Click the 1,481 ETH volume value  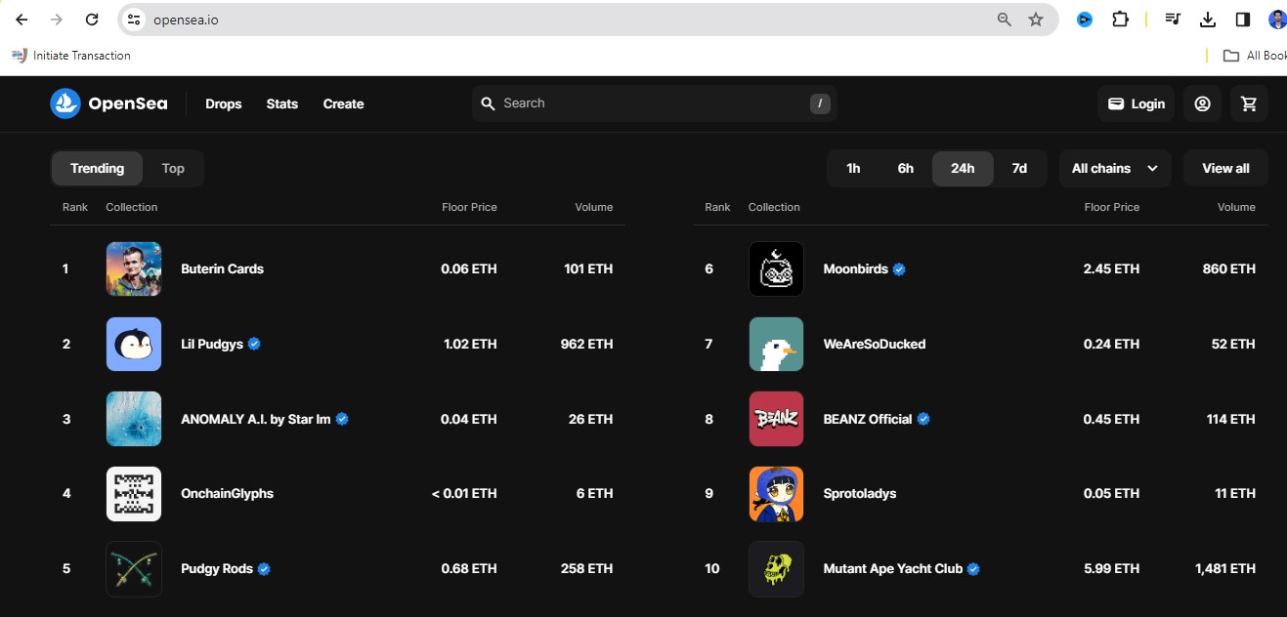1224,568
